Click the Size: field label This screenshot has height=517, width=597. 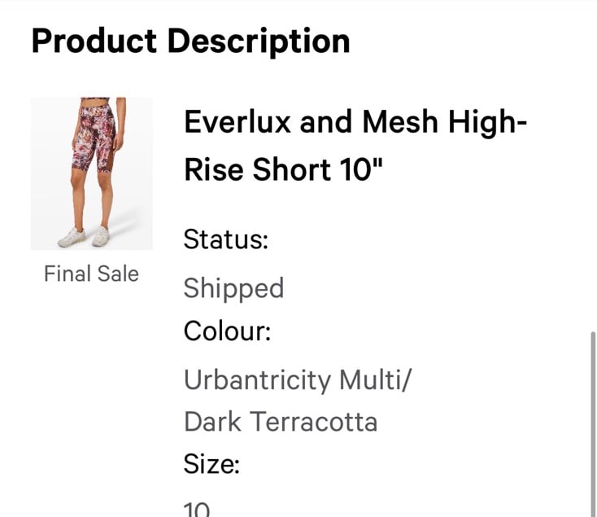pos(211,464)
